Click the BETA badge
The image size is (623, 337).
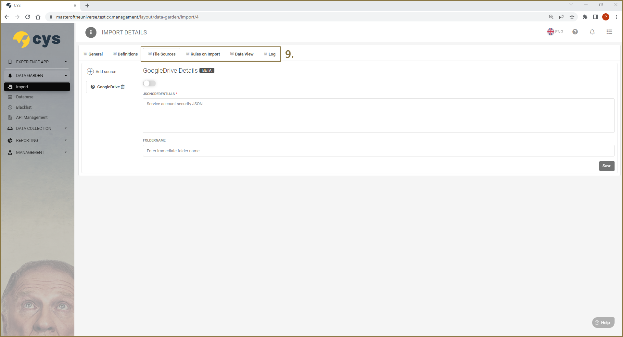pos(207,70)
